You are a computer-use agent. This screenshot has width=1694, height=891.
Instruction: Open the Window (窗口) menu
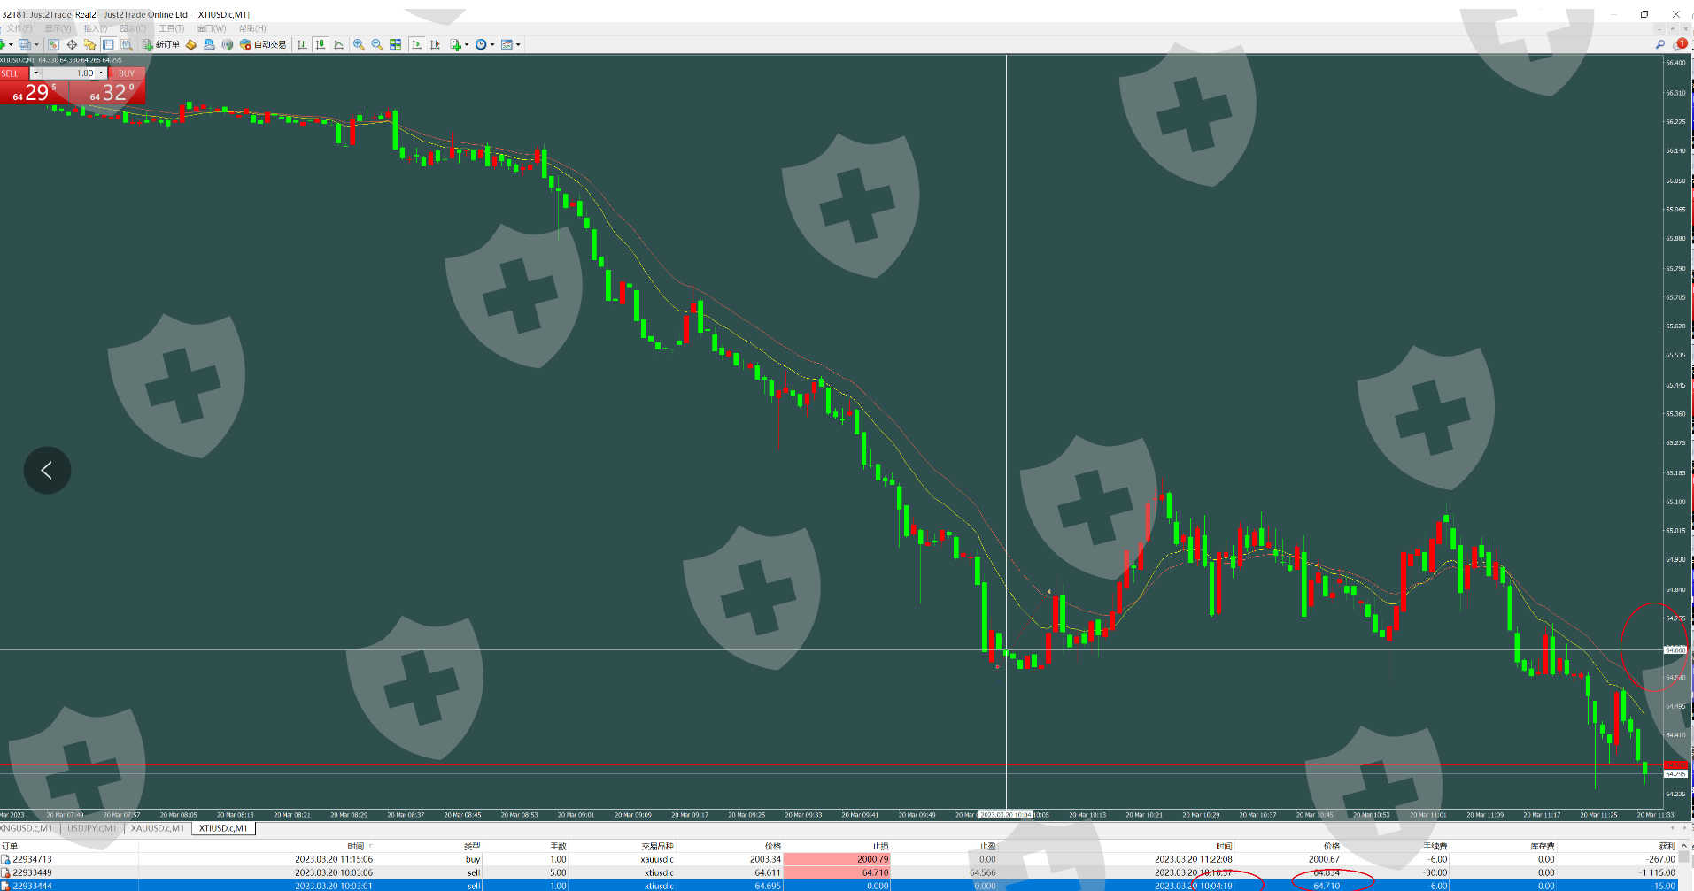[212, 28]
